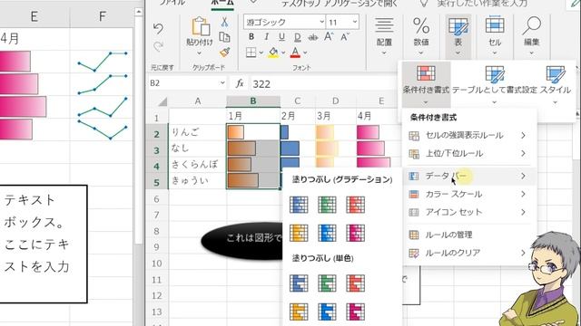This screenshot has width=581, height=326.
Task: Open the font color dropdown arrow
Action: pyautogui.click(x=305, y=53)
